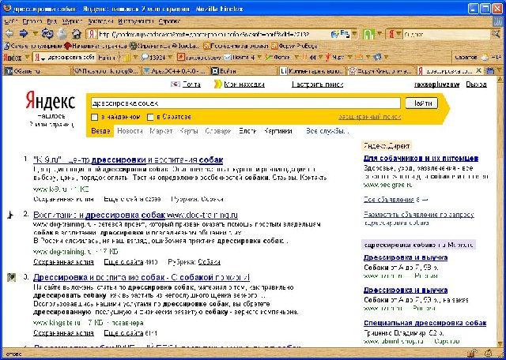Open the dropdown beside the green toolbar icon
506x360 pixels.
click(x=379, y=34)
